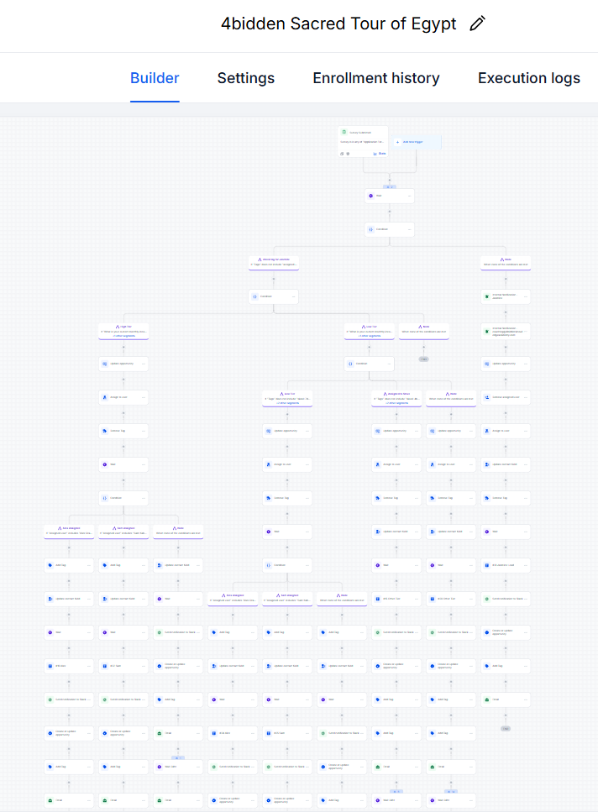
Task: Open the three-dot menu on the Condition under Low Tier
Action: [389, 364]
